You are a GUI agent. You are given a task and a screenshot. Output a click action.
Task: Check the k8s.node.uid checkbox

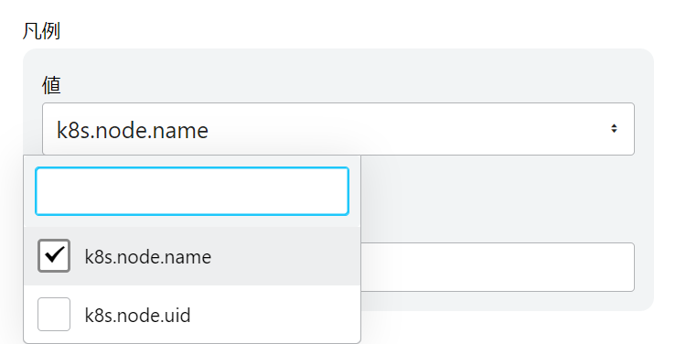click(54, 314)
